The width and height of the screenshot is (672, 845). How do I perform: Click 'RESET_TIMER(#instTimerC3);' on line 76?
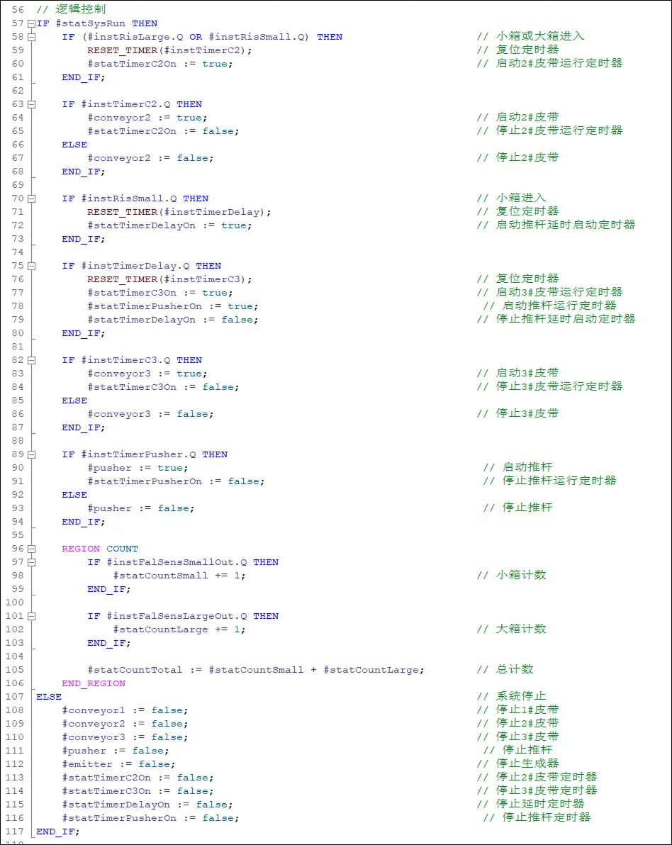(x=169, y=280)
